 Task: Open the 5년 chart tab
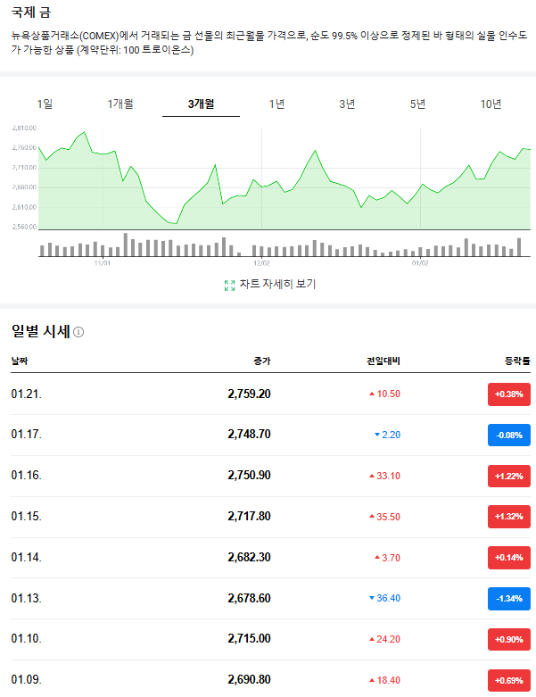click(418, 104)
